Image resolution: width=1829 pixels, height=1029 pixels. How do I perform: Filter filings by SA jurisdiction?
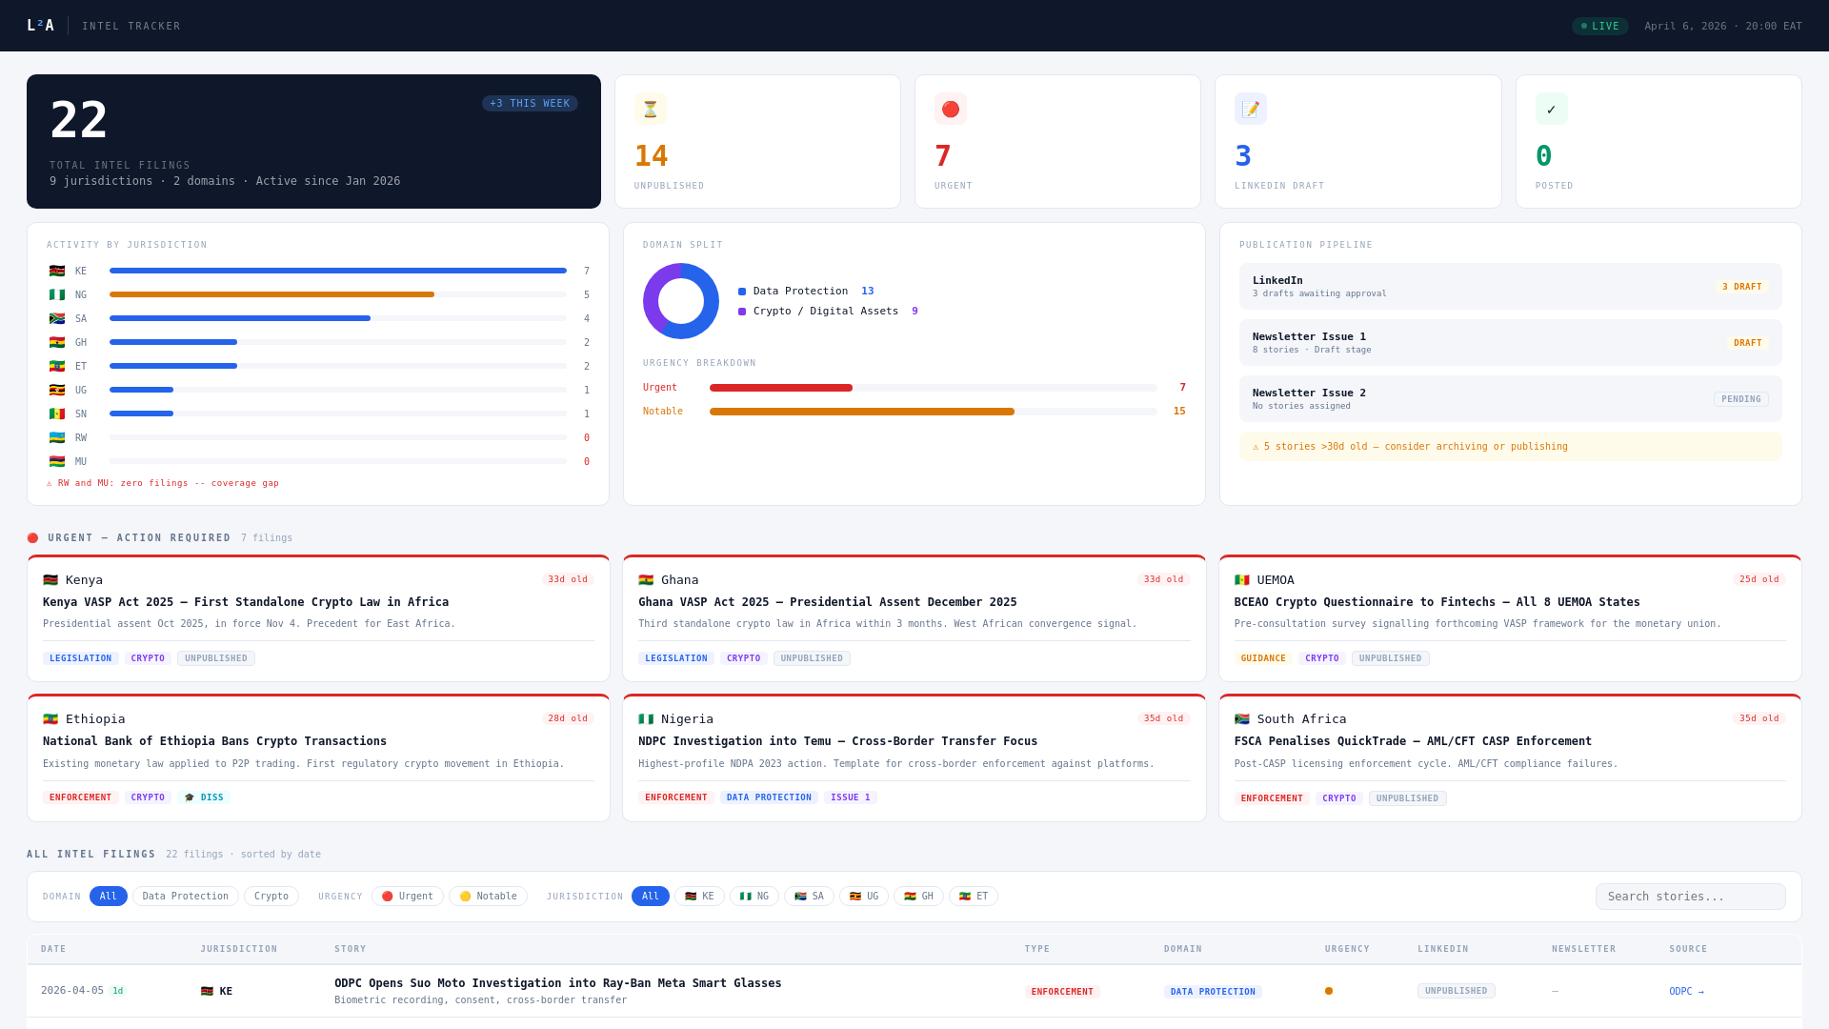pyautogui.click(x=810, y=896)
